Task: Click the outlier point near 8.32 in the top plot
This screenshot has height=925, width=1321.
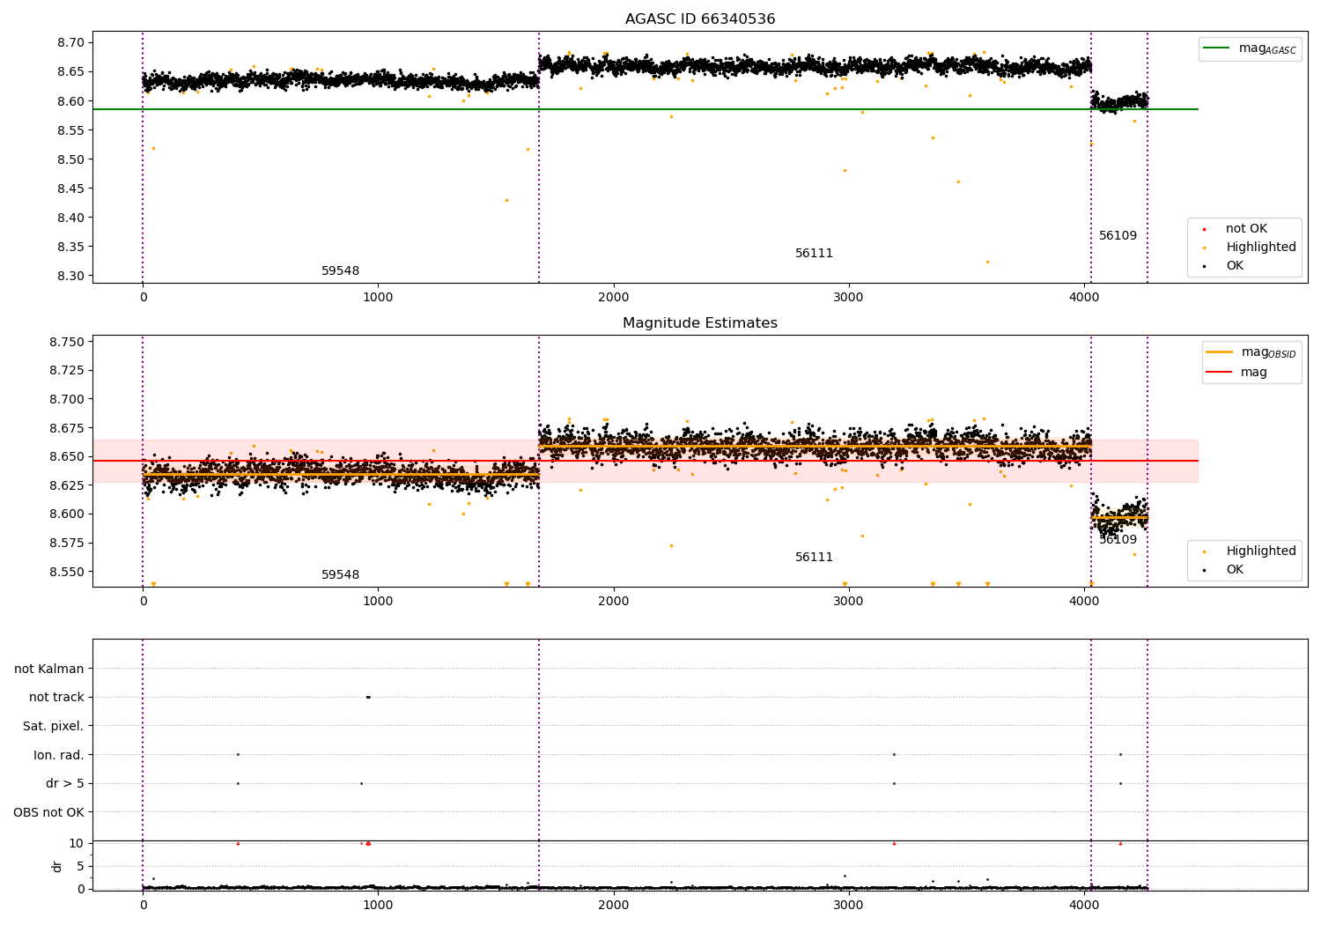Action: (x=987, y=262)
